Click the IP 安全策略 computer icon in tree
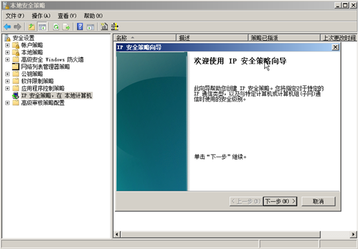The height and width of the screenshot is (249, 358). click(16, 96)
